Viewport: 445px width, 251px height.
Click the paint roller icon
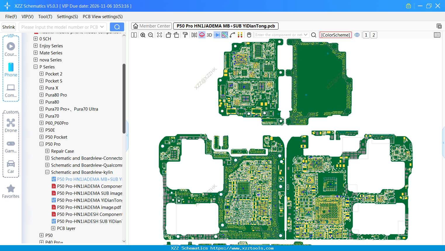pyautogui.click(x=185, y=35)
